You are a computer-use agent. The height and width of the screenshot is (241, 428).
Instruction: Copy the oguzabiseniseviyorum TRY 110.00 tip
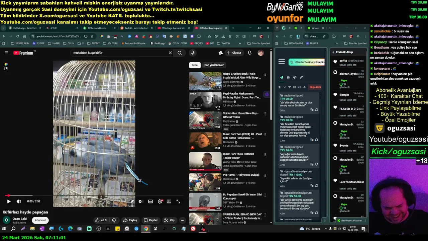coord(312,186)
